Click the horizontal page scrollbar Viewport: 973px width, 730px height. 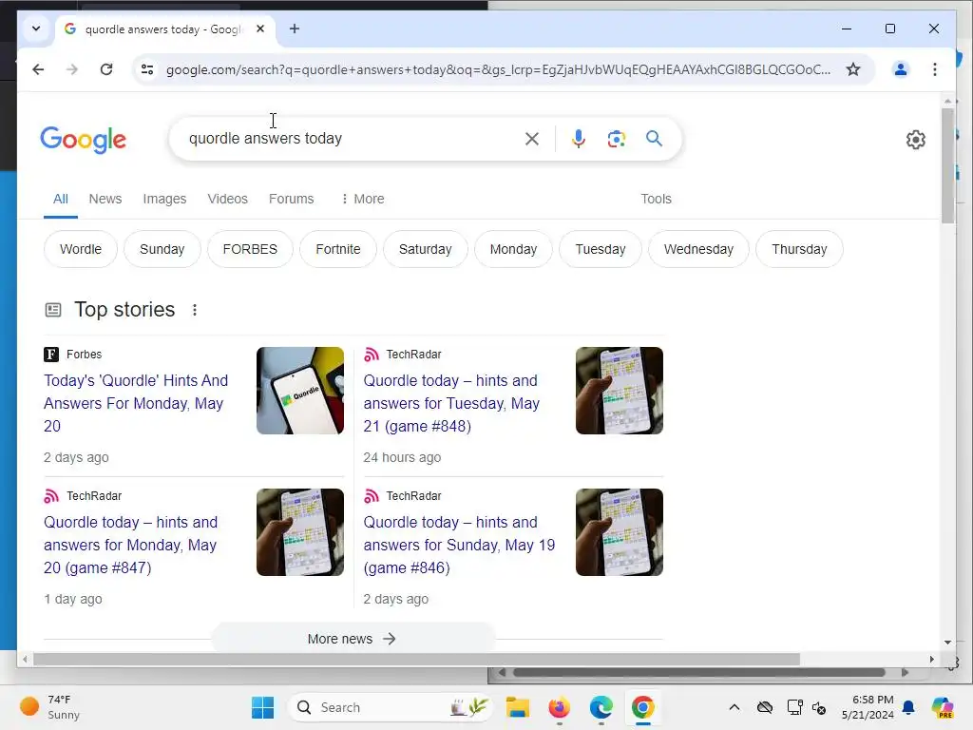pos(416,660)
